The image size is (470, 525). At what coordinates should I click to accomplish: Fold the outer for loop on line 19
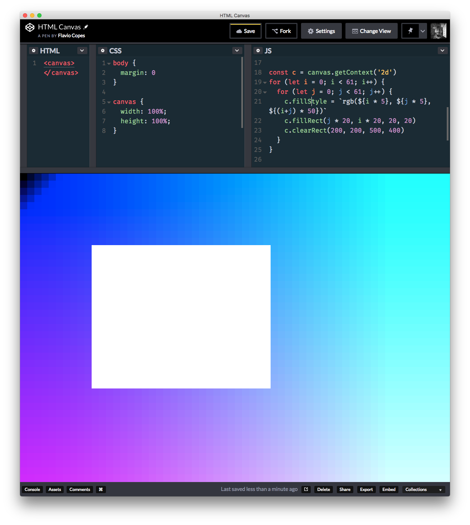[x=265, y=82]
